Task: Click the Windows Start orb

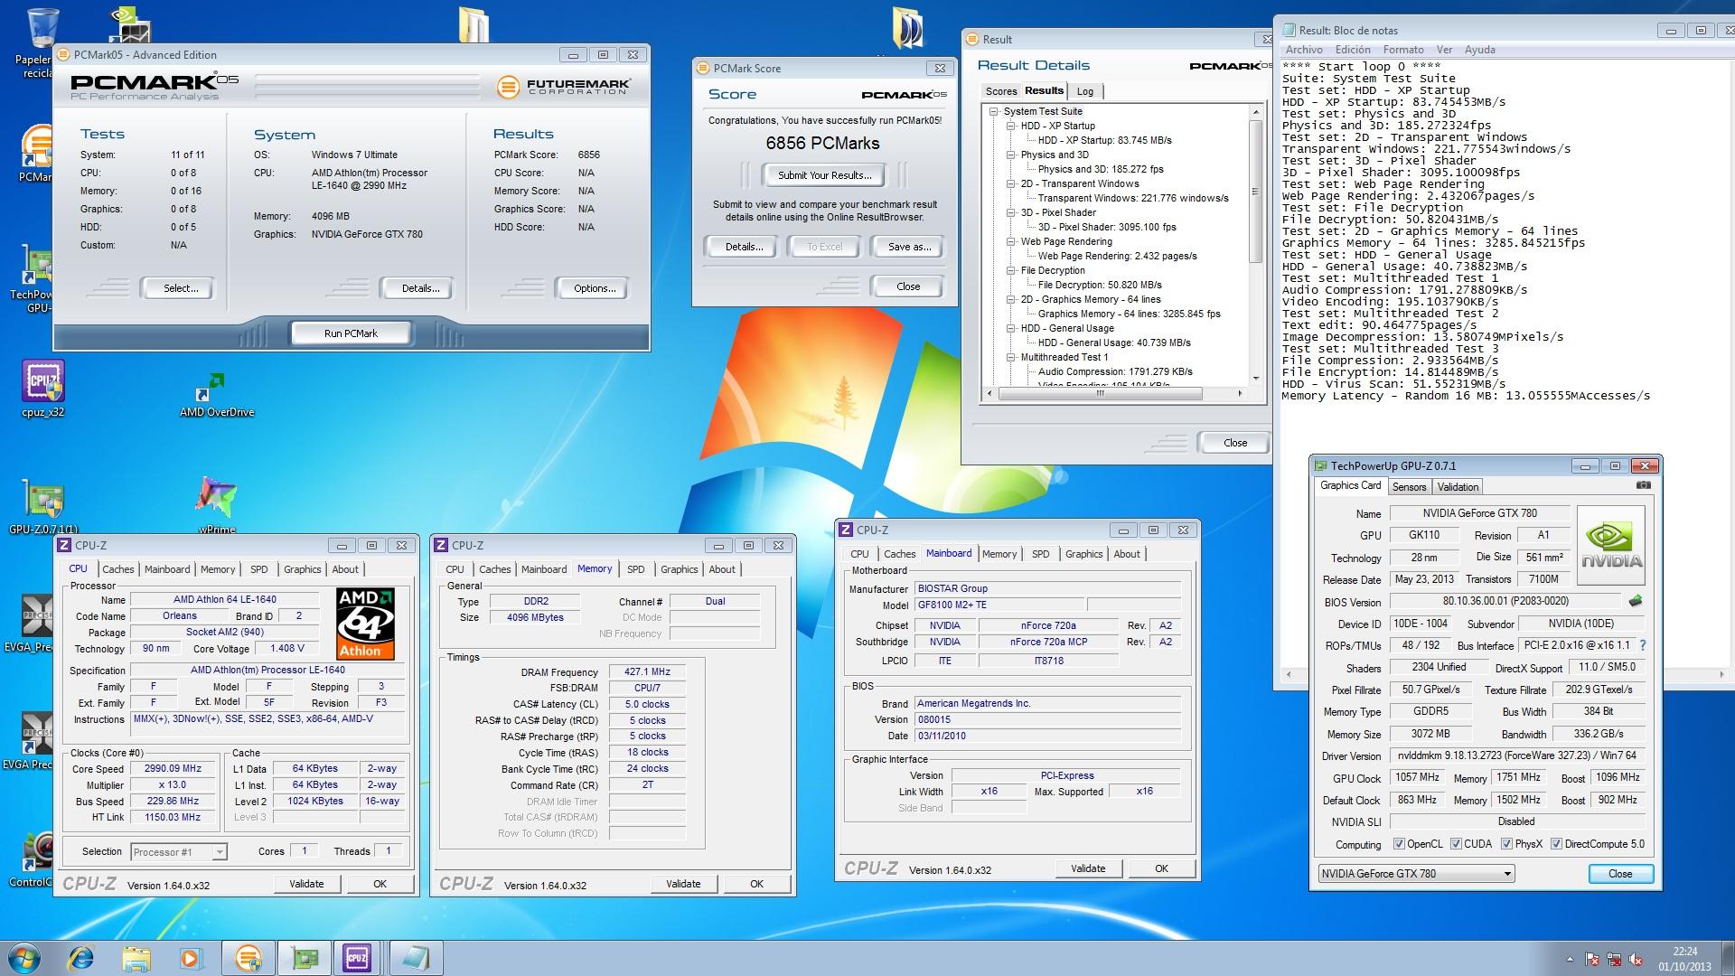Action: (x=23, y=957)
